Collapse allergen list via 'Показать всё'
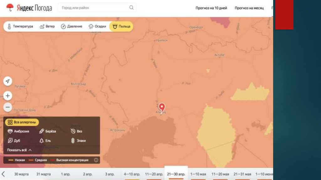 coord(19,150)
